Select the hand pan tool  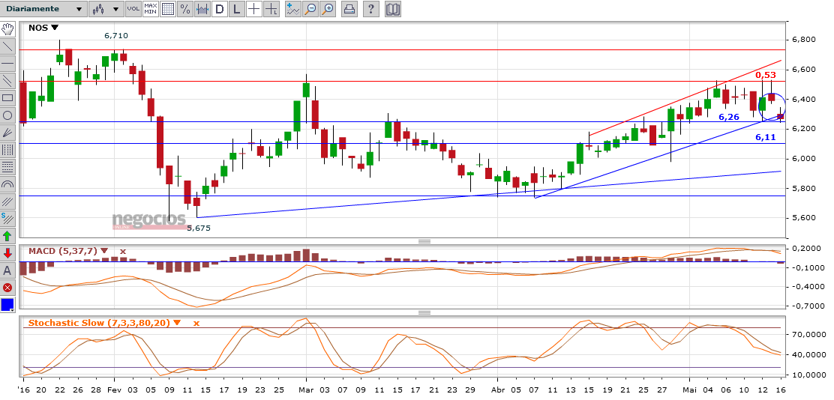pyautogui.click(x=7, y=29)
